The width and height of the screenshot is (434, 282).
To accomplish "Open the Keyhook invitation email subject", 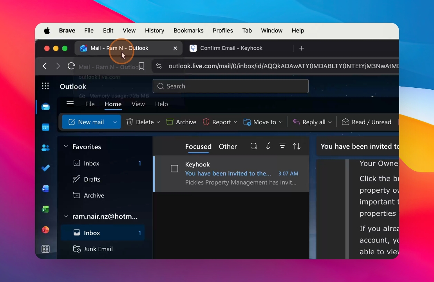I will pos(228,174).
